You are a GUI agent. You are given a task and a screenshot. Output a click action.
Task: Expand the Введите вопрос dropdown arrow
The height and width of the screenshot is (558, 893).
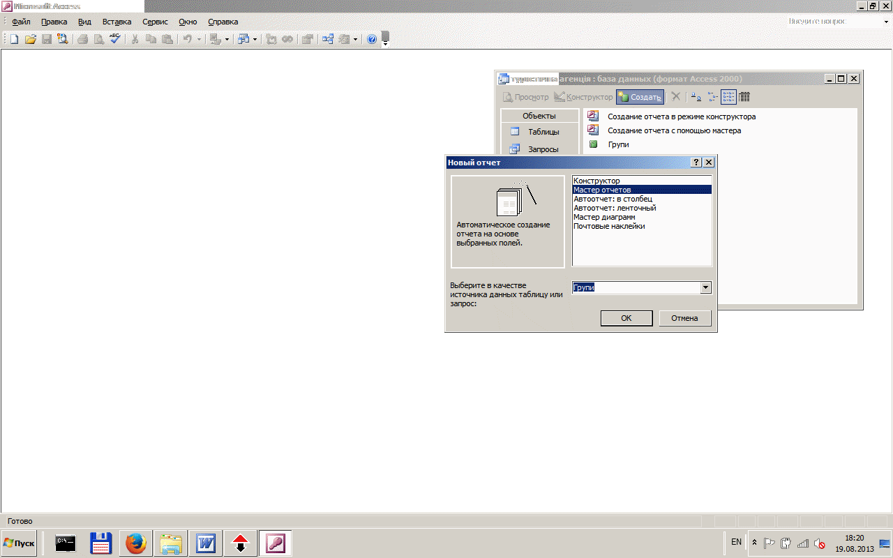pyautogui.click(x=886, y=22)
